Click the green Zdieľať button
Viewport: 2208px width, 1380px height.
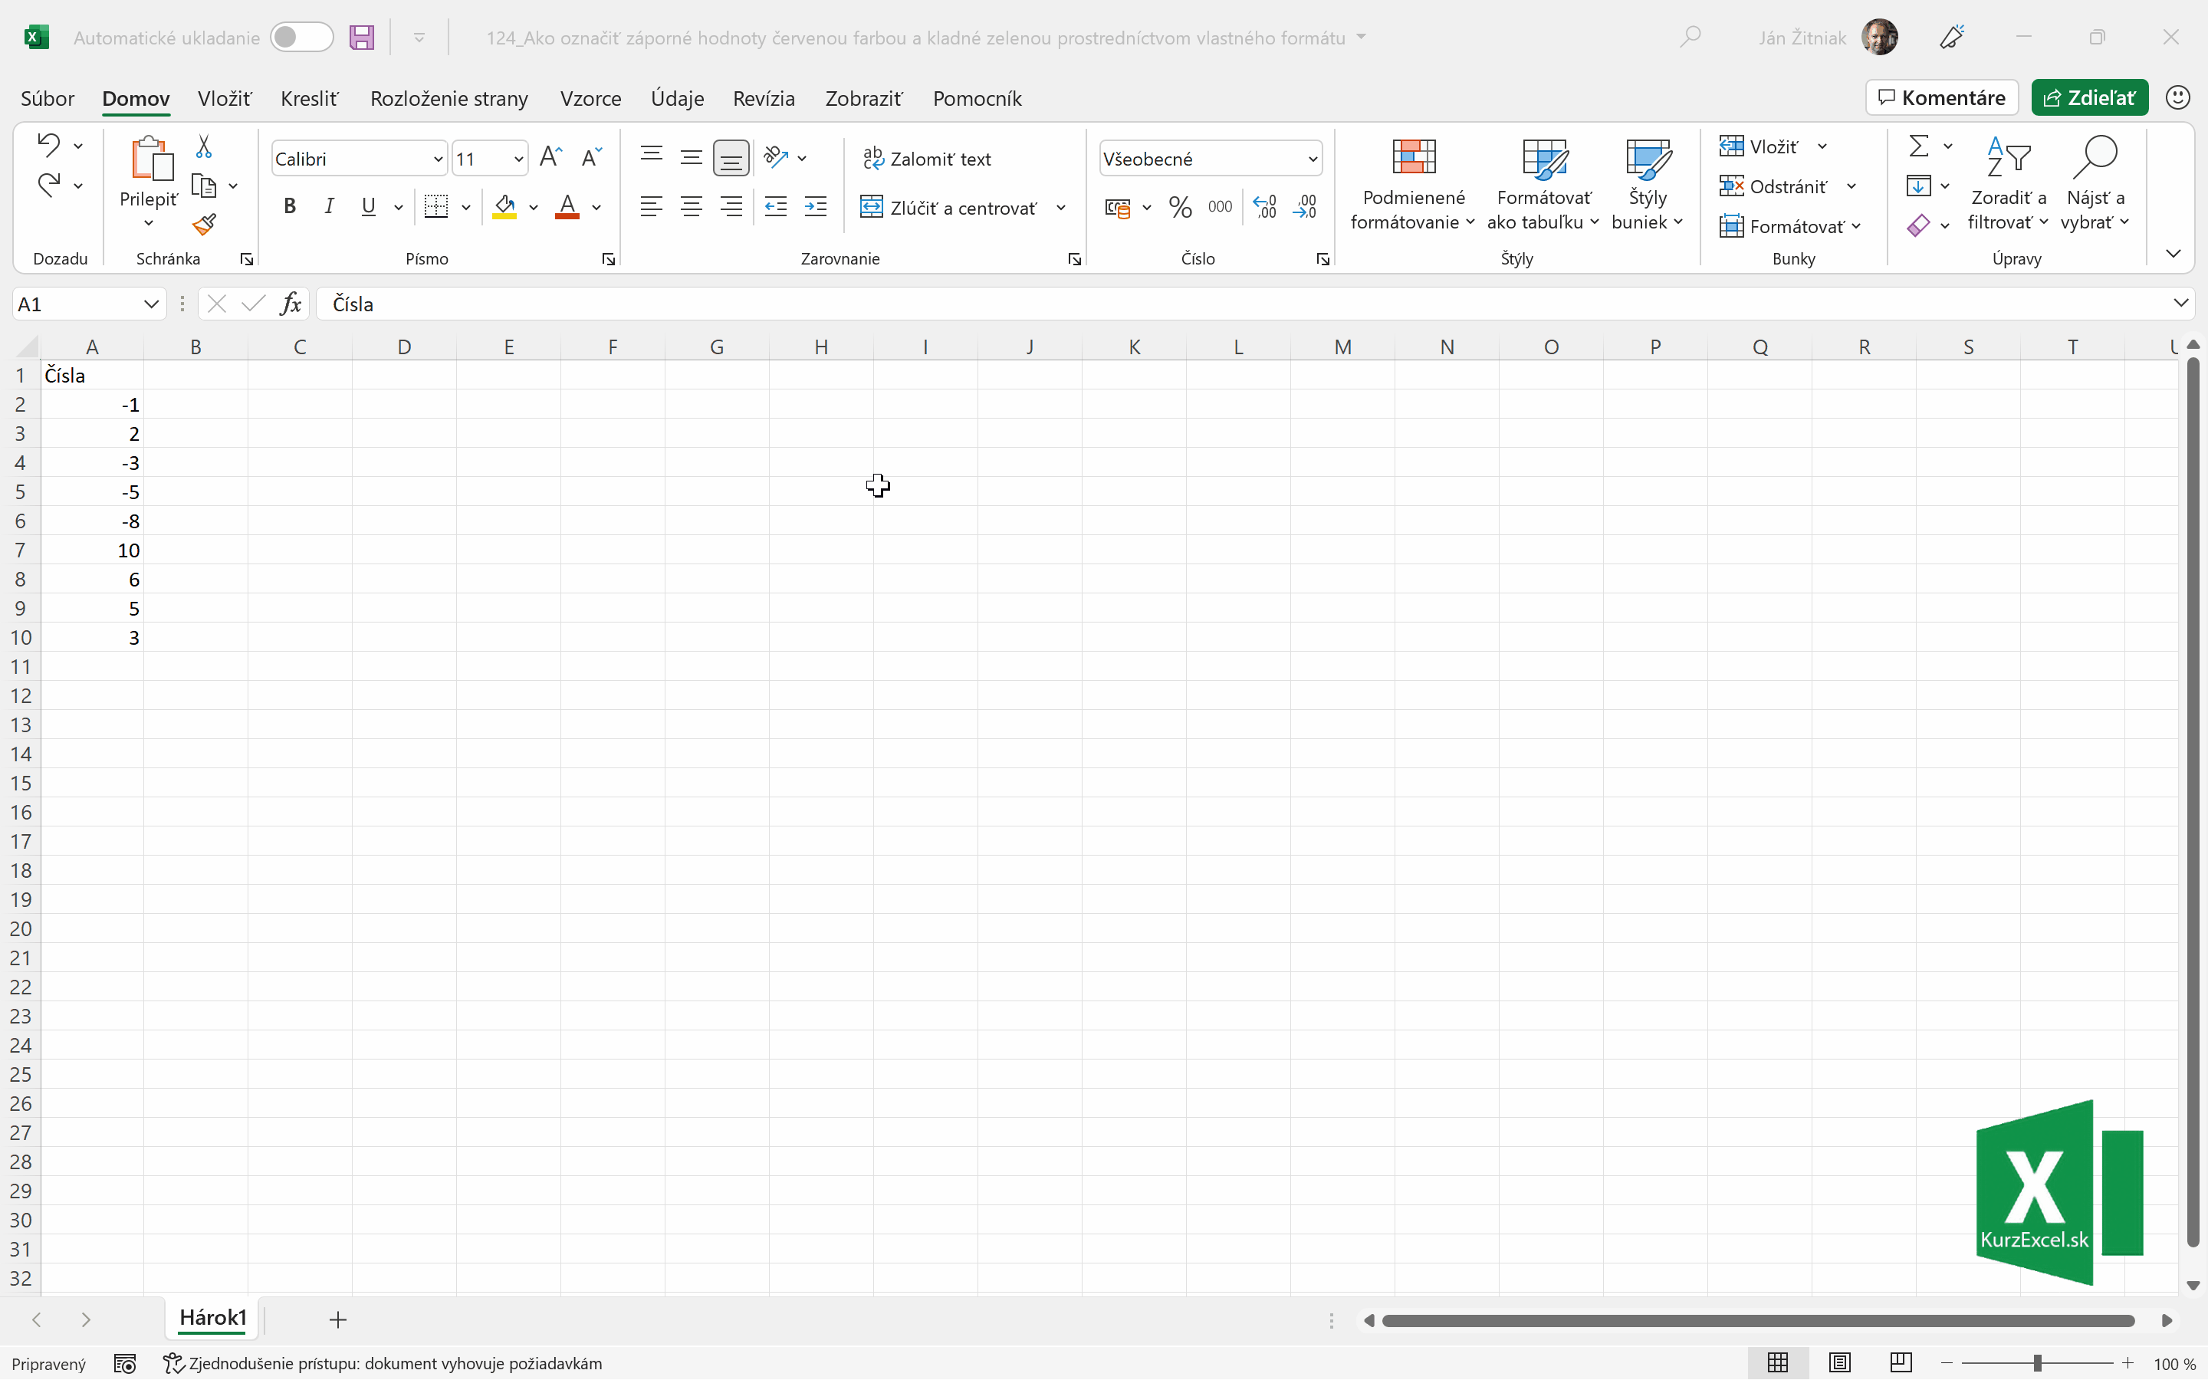(x=2089, y=97)
